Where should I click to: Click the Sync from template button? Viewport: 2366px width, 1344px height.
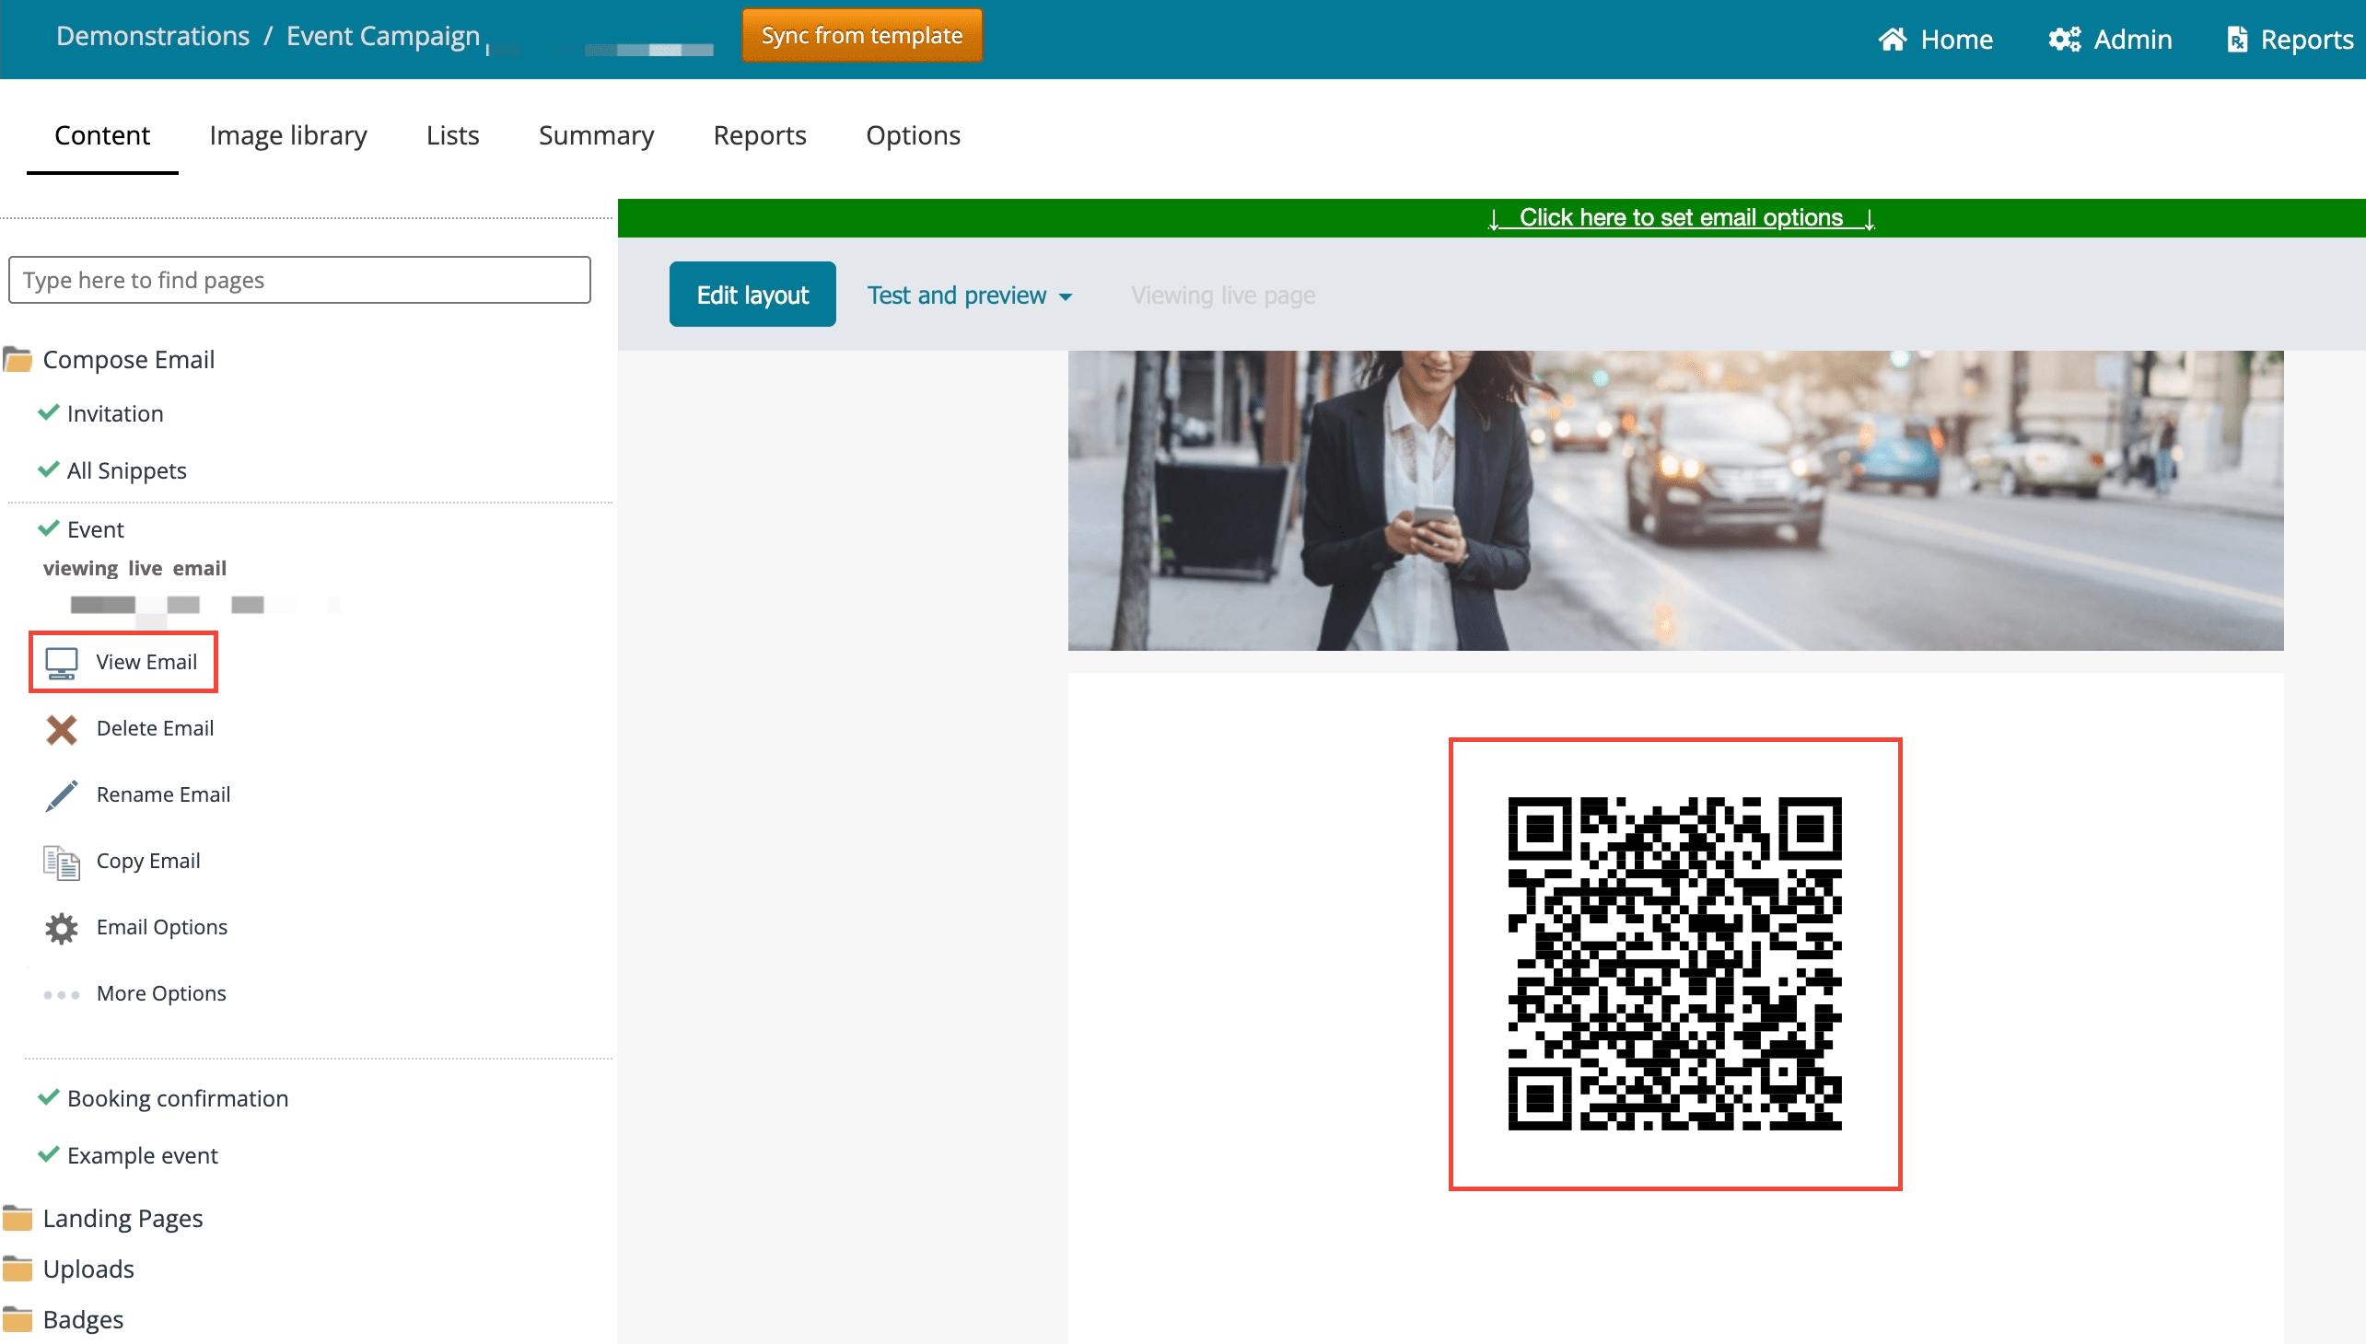point(862,36)
